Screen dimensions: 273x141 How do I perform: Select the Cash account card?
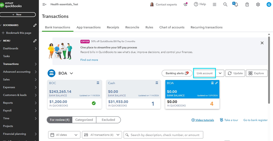pyautogui.click(x=133, y=94)
